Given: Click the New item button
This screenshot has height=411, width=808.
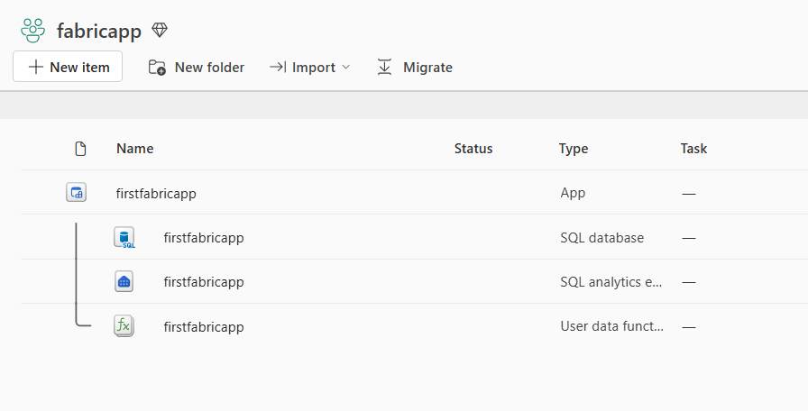Looking at the screenshot, I should pyautogui.click(x=68, y=67).
